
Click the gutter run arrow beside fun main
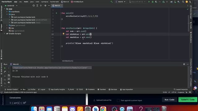tap(56, 13)
